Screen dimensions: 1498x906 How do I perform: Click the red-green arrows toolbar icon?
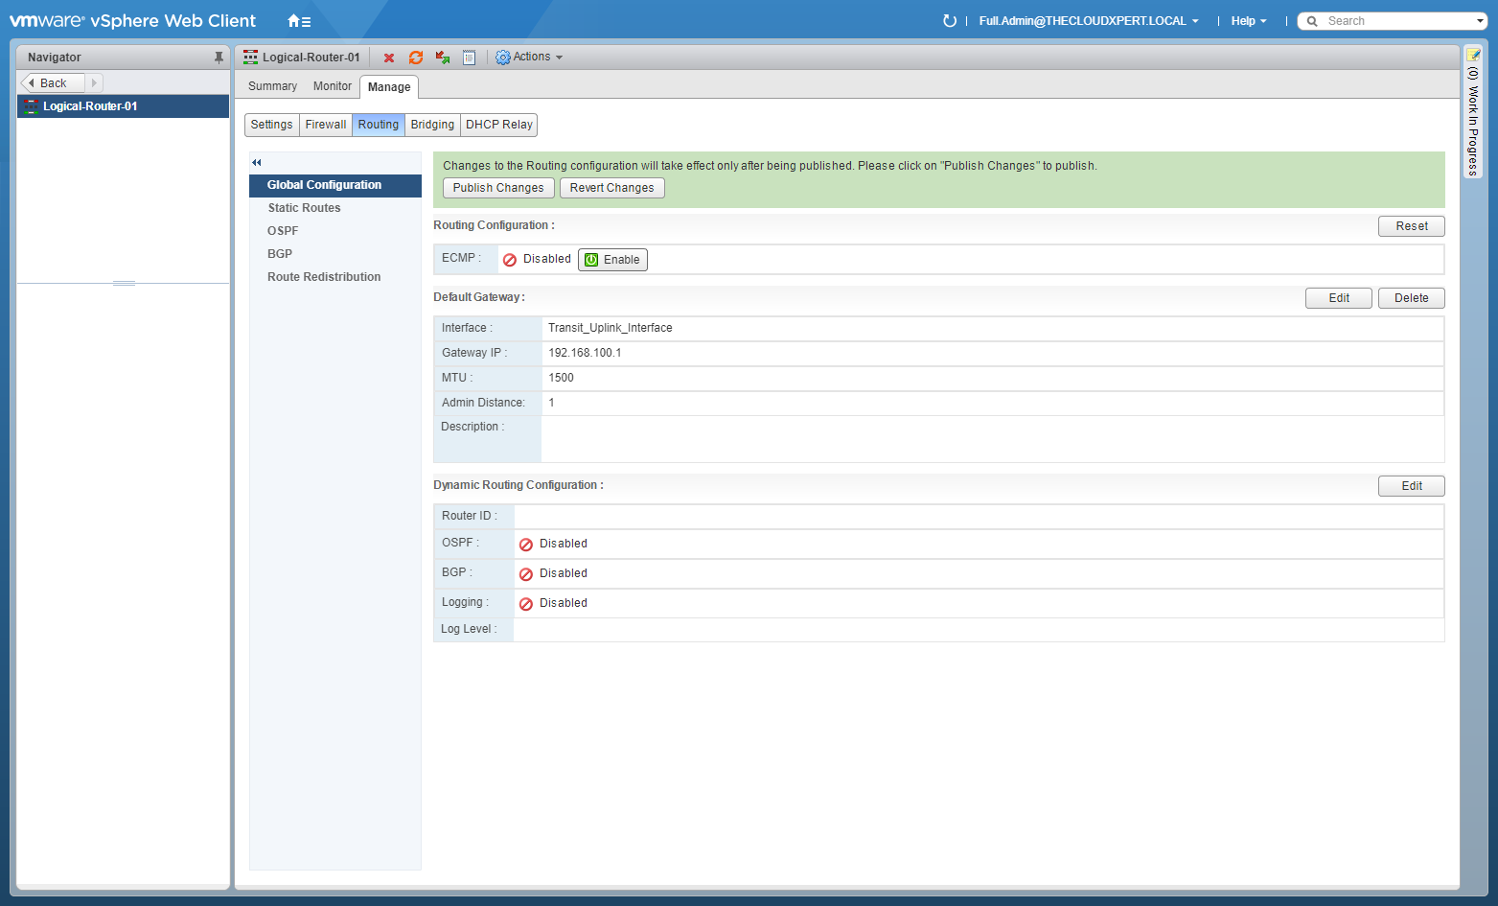(x=443, y=58)
